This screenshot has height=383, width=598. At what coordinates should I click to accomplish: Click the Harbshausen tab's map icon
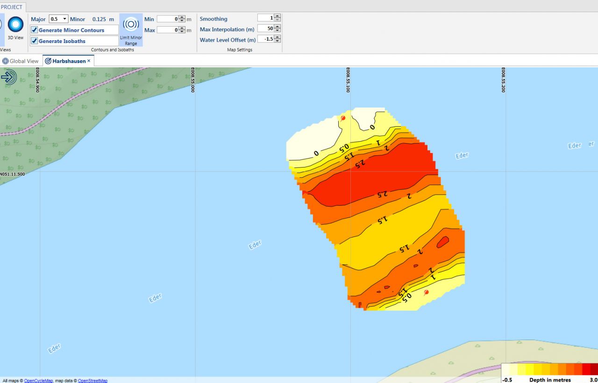(48, 61)
